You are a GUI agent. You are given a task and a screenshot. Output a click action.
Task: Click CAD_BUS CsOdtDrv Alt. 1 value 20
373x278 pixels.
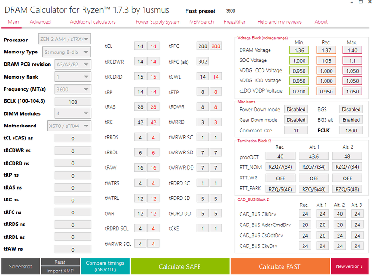322,236
